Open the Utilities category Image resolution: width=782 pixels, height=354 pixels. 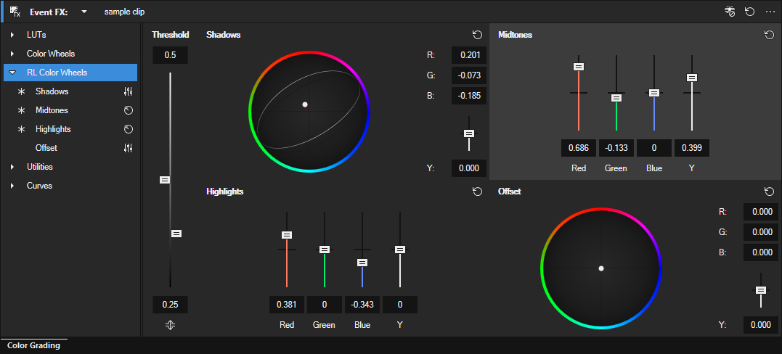(39, 167)
